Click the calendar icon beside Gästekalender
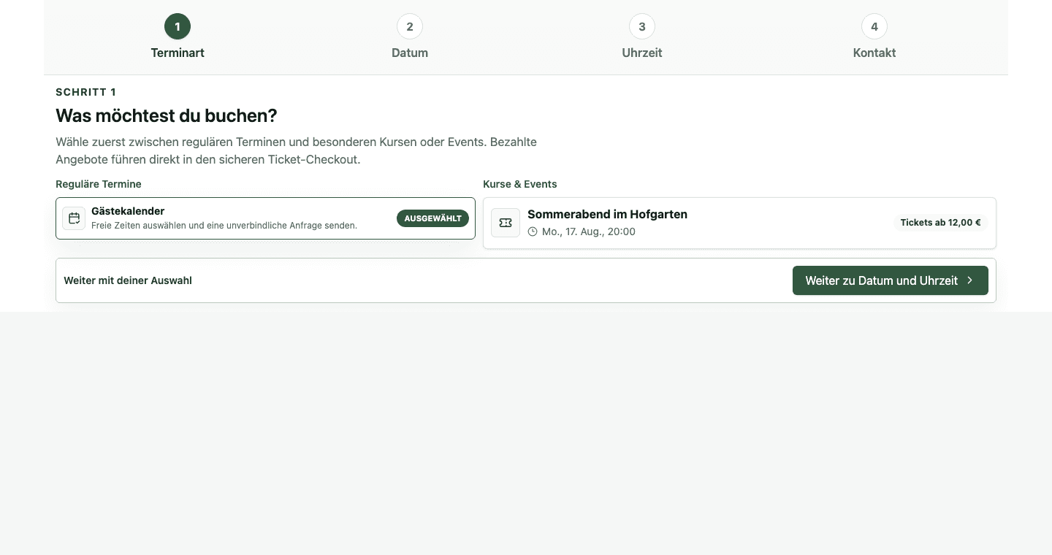Screen dimensions: 1052x555 (74, 218)
